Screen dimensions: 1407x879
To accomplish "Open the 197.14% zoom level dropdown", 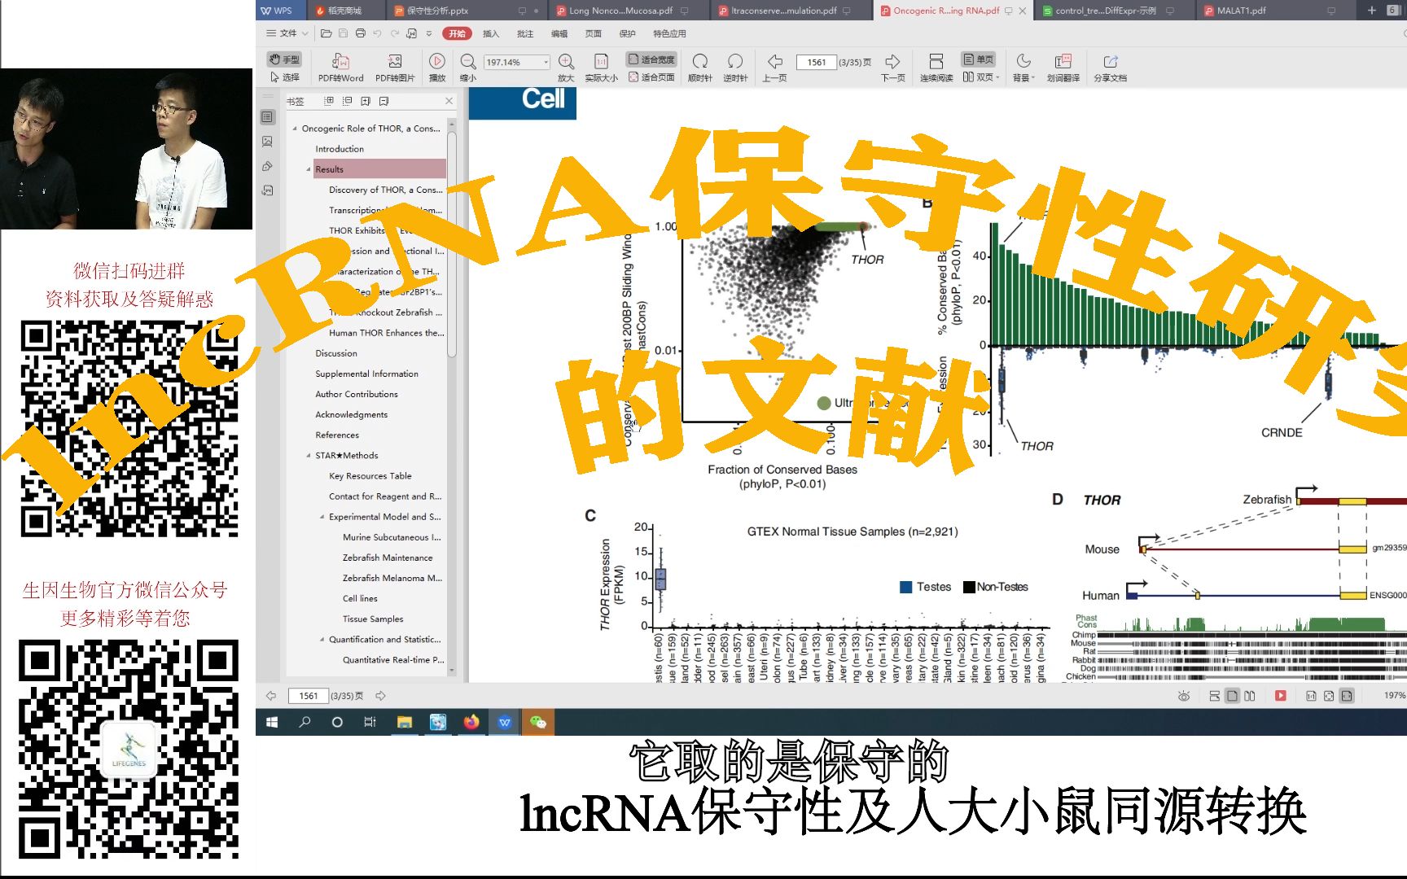I will (x=546, y=62).
